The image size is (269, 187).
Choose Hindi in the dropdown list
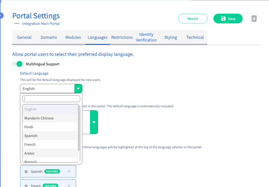point(29,127)
